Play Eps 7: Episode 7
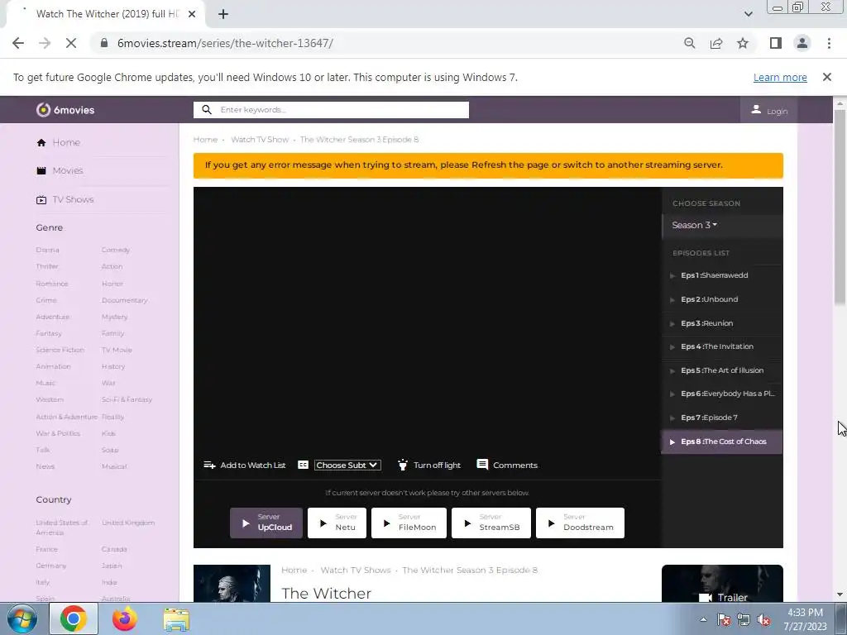 tap(722, 418)
